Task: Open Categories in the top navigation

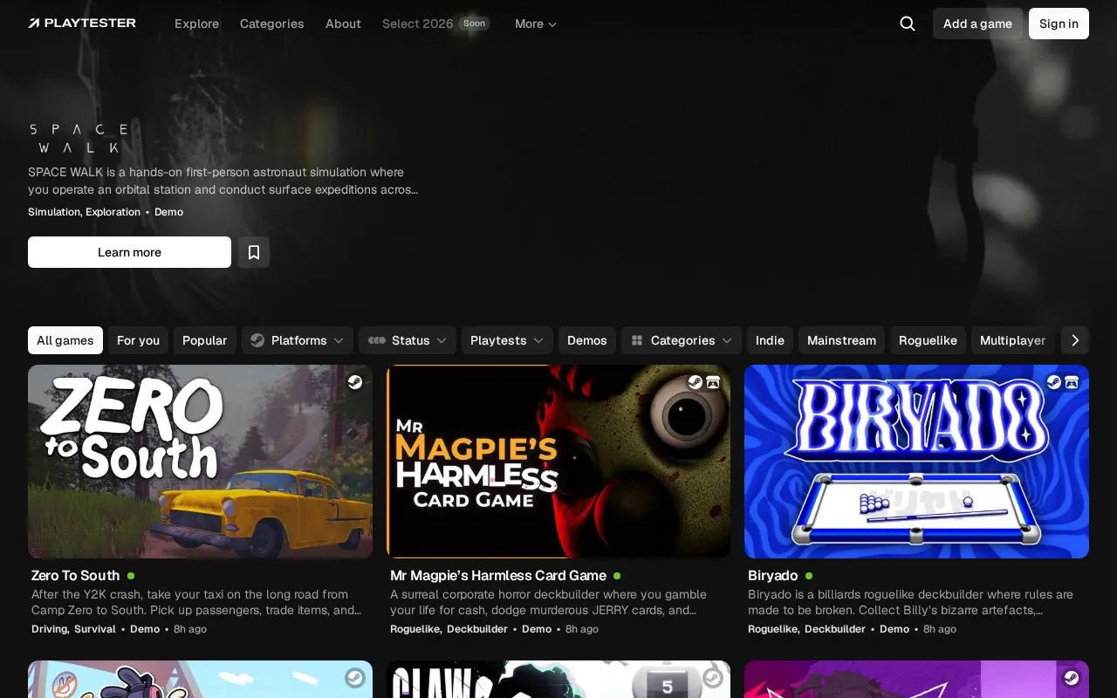Action: (272, 24)
